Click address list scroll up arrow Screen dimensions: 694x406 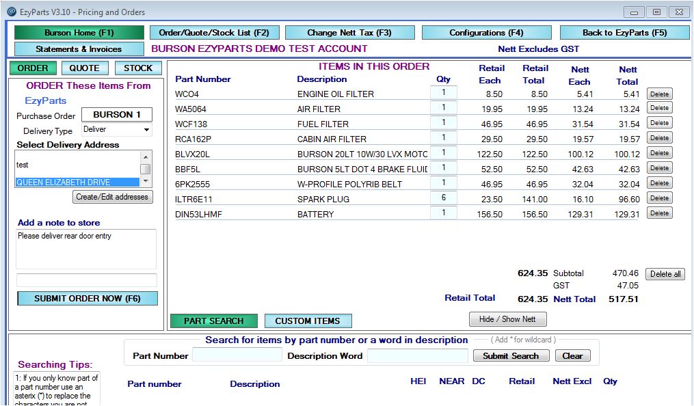146,157
